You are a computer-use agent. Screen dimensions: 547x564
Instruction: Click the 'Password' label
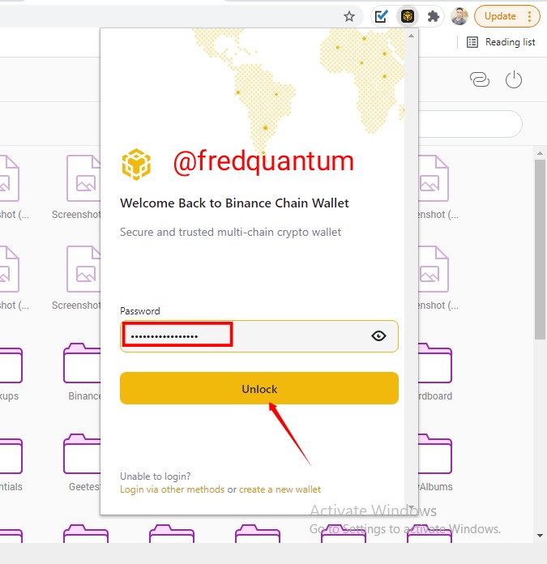(x=140, y=311)
